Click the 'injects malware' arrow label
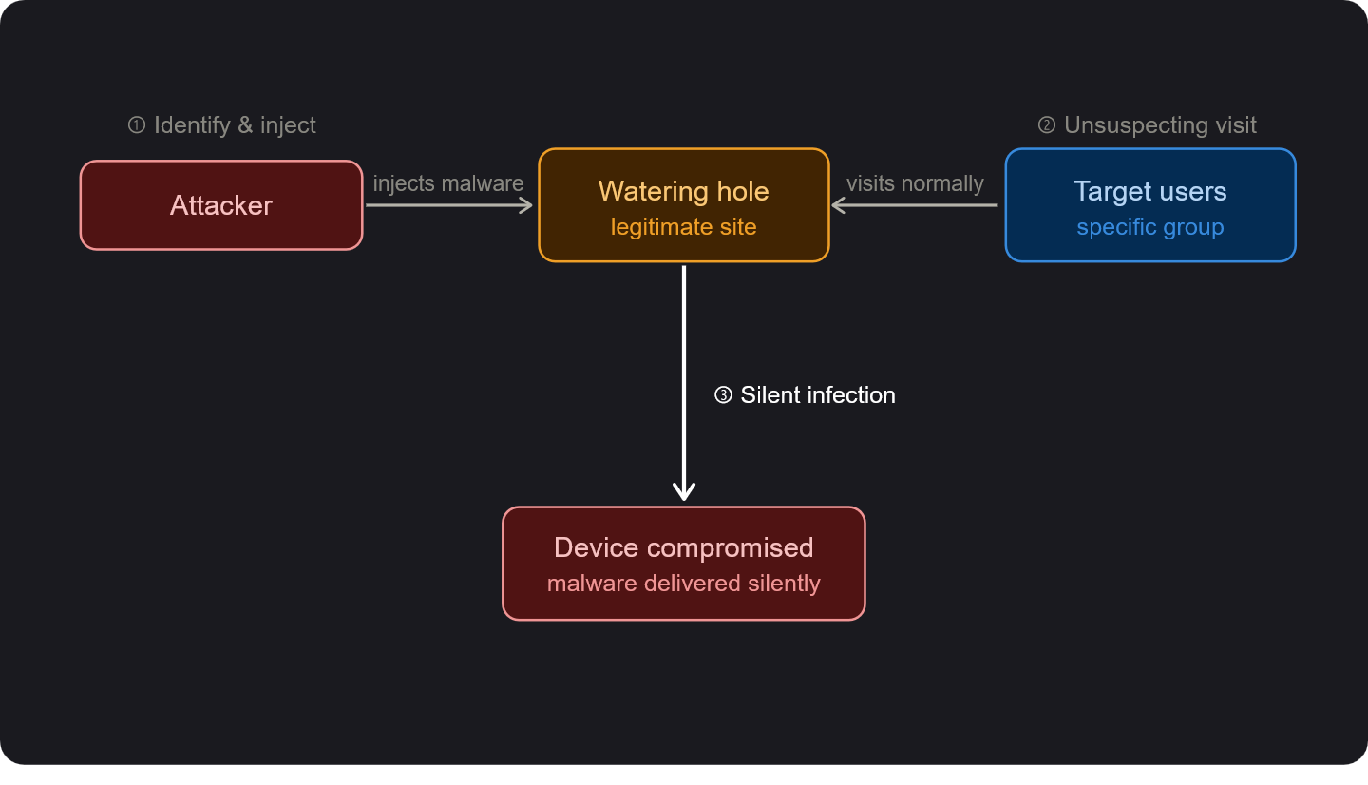Image resolution: width=1368 pixels, height=785 pixels. pos(448,183)
